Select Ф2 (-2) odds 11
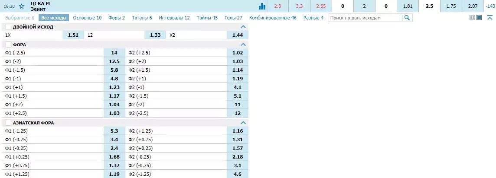The image size is (496, 178). [238, 105]
